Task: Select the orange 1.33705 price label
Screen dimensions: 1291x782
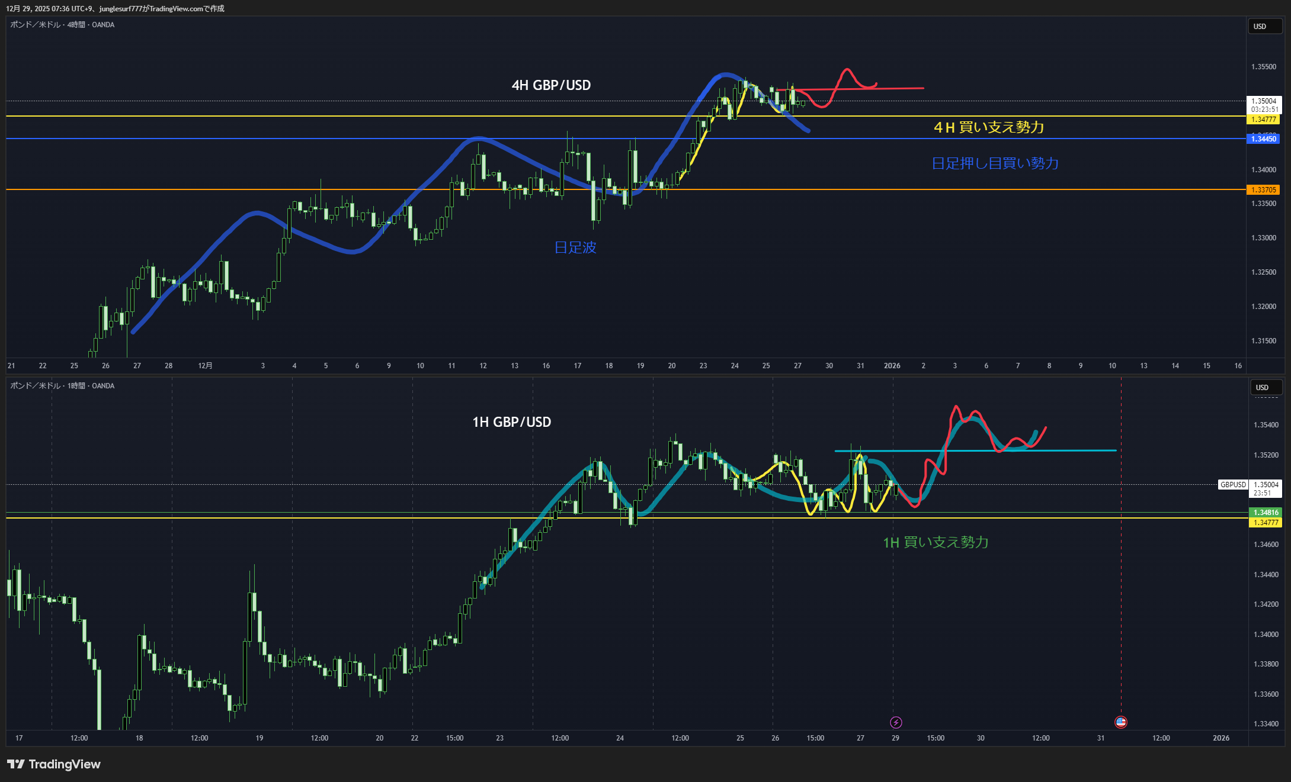Action: (1264, 190)
